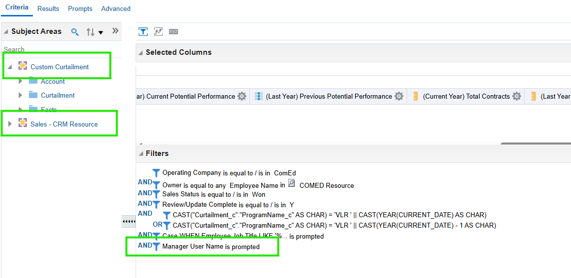The height and width of the screenshot is (278, 571).
Task: Select the Custom:Curtailment subject area icon
Action: (x=22, y=66)
